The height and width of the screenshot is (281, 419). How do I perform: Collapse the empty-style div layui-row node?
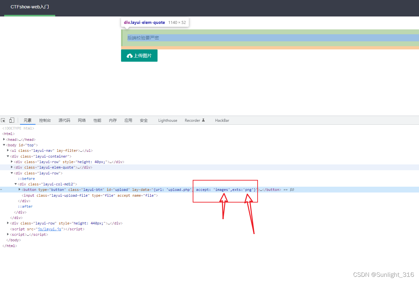(12, 173)
